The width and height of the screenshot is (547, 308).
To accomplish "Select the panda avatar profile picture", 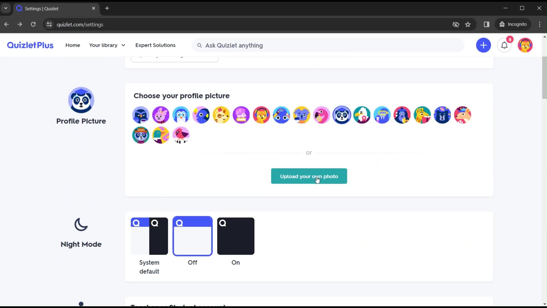I will coord(341,115).
